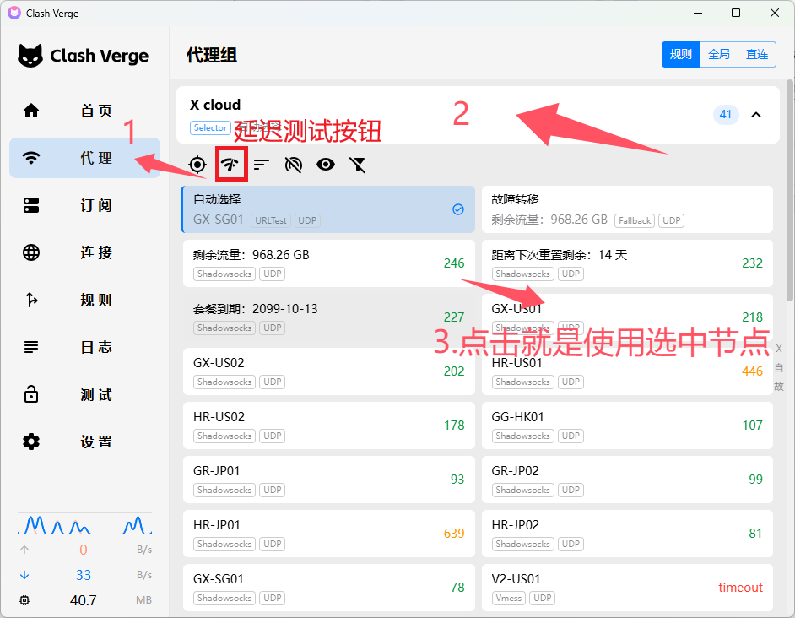Choose the HR-JP02 proxy node
This screenshot has height=618, width=795.
[627, 534]
